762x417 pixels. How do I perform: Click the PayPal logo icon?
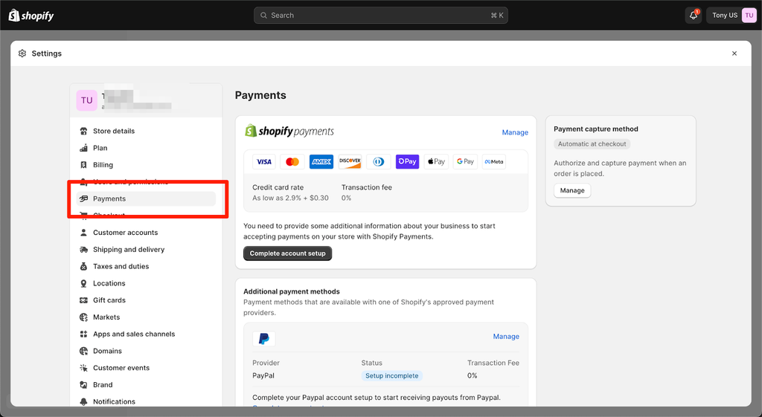[x=264, y=338]
